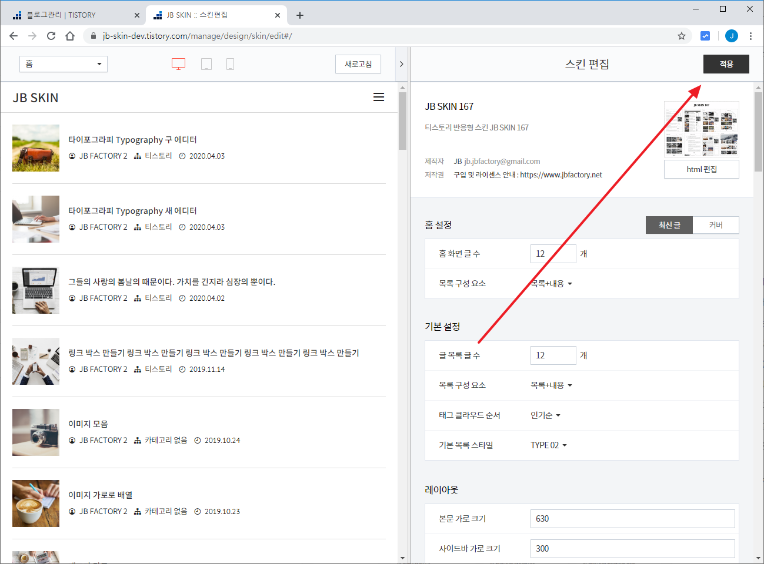Close the 블로그관리 TISTORY tab
This screenshot has width=764, height=564.
click(137, 15)
